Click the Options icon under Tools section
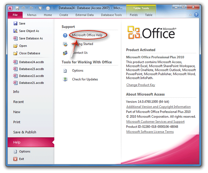 pyautogui.click(x=65, y=71)
